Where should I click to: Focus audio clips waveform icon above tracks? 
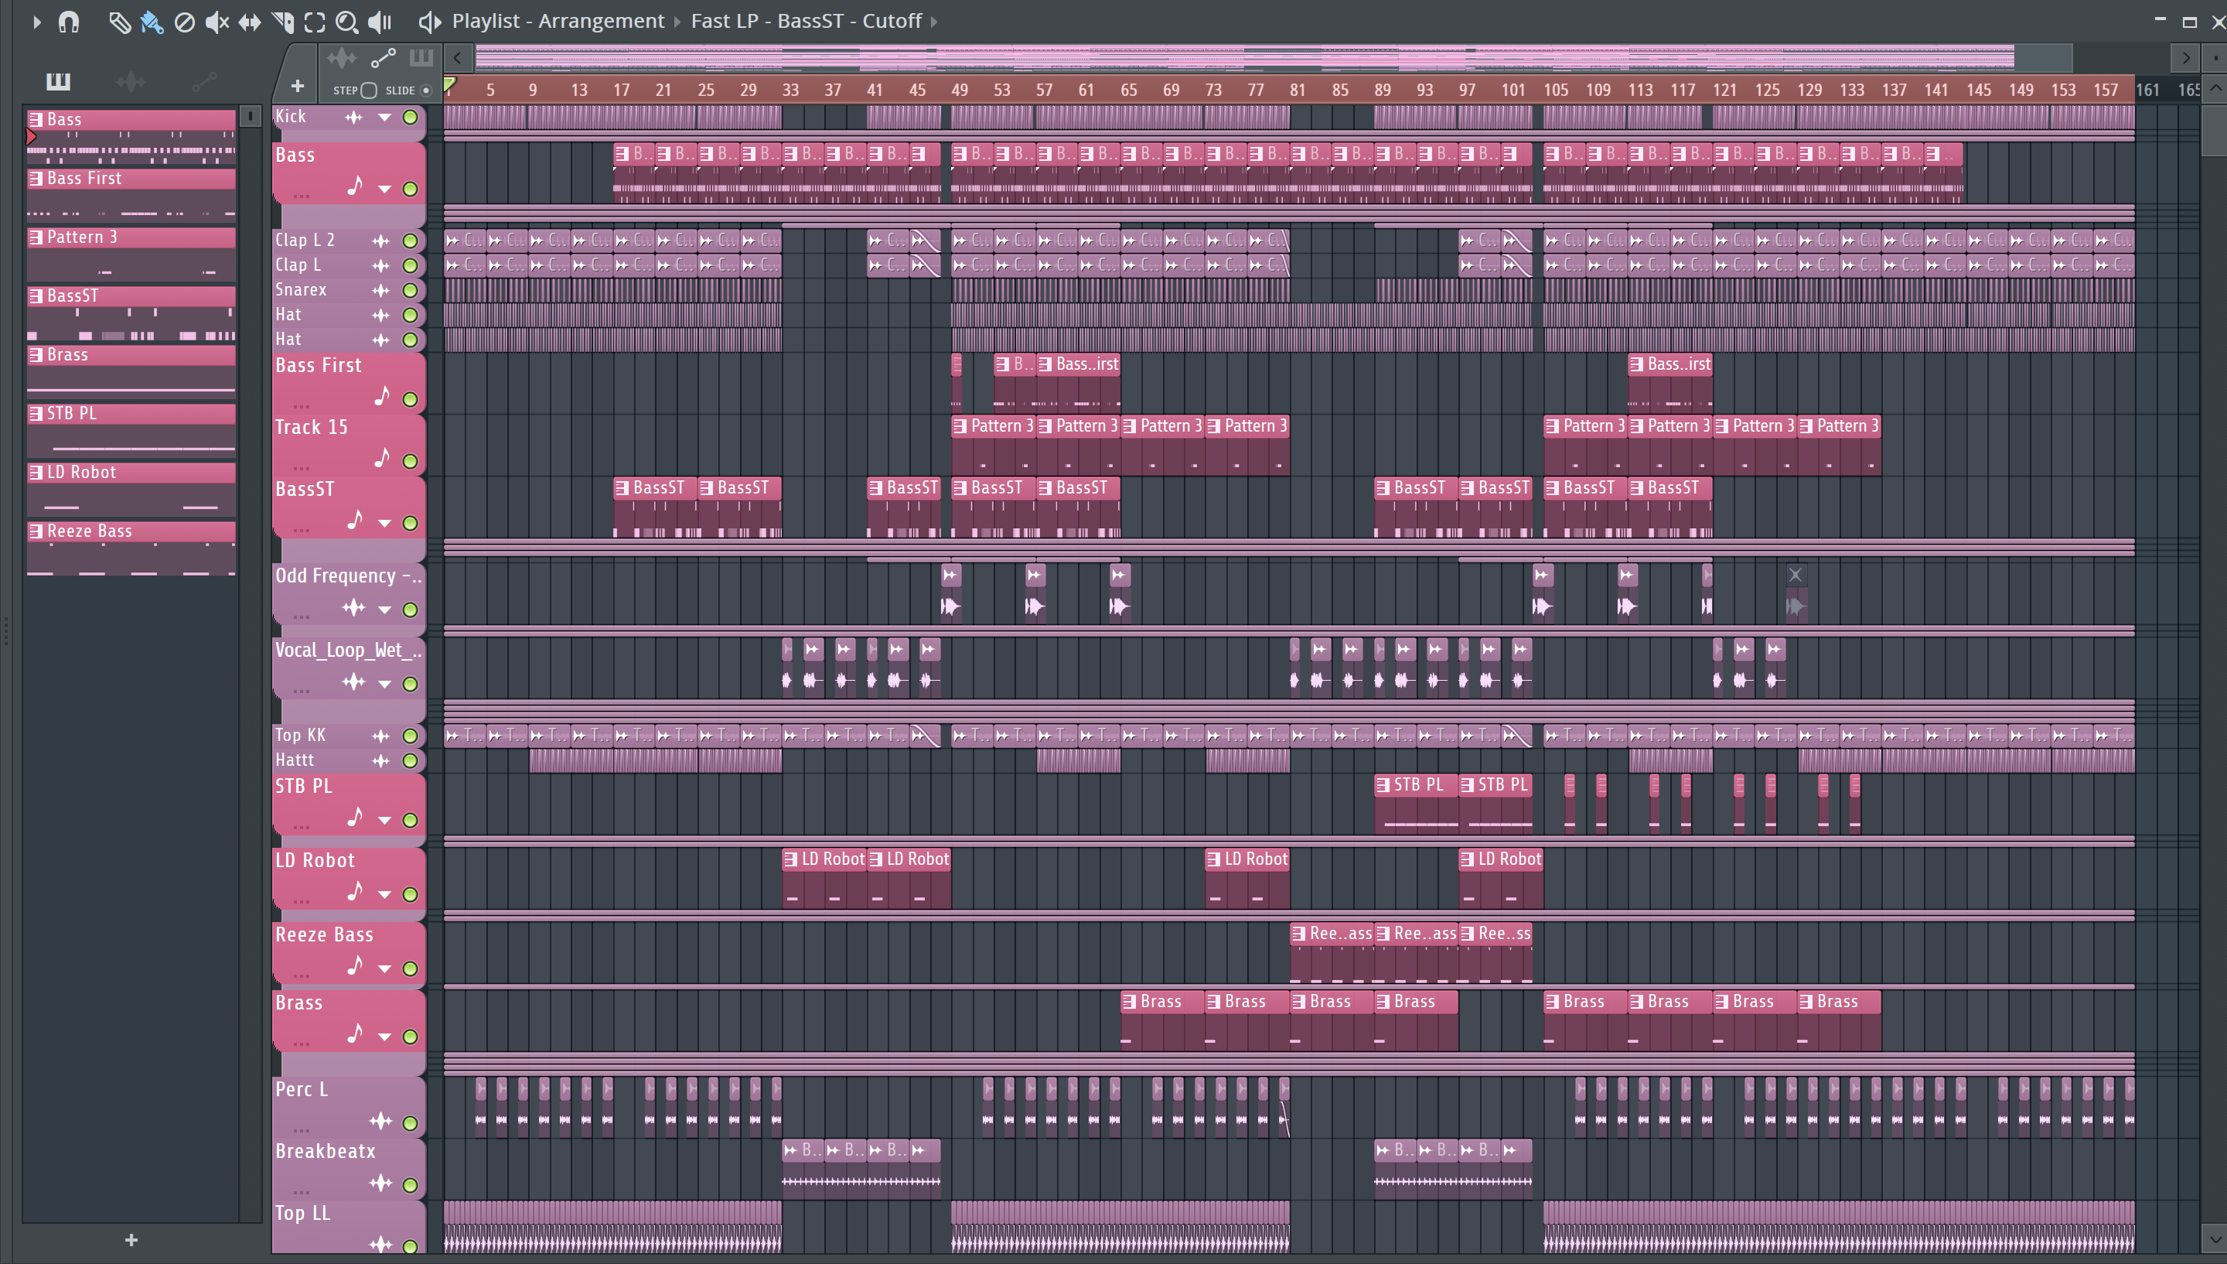(x=341, y=58)
